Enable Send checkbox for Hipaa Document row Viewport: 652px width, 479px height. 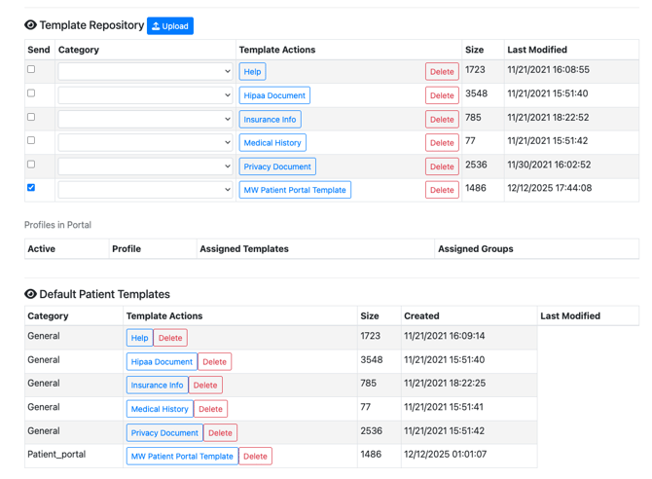[31, 93]
